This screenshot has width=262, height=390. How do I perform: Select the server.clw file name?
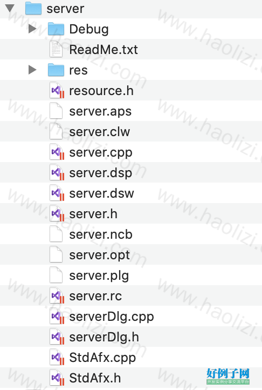[x=99, y=132]
